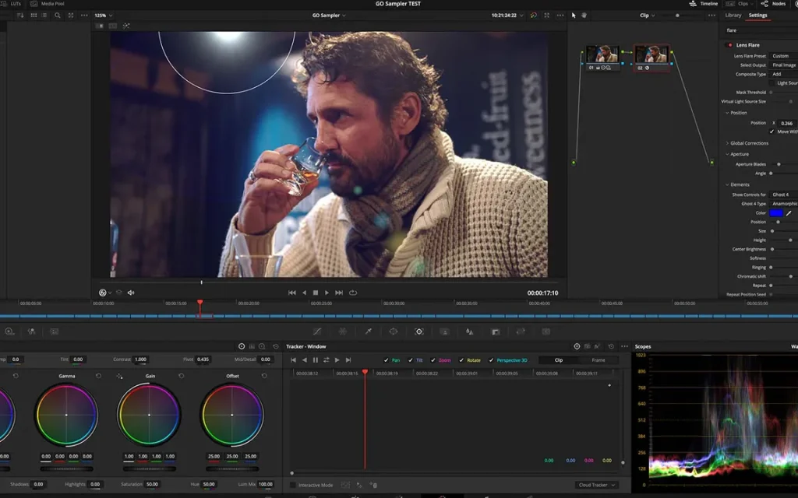Open the Curves palette icon
798x498 pixels.
317,331
